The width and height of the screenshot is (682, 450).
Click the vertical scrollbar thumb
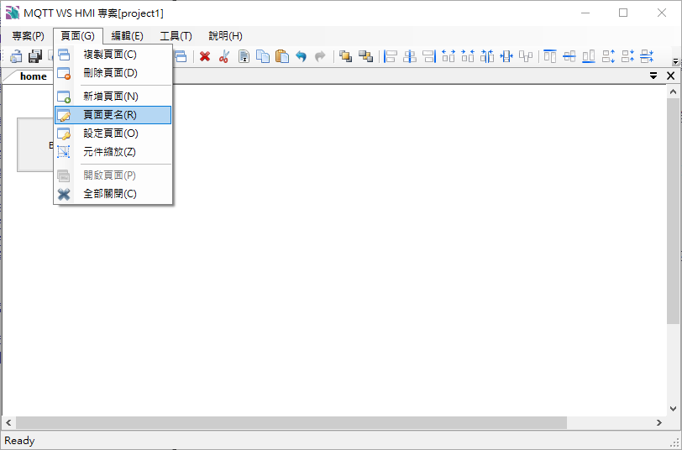coord(673,211)
